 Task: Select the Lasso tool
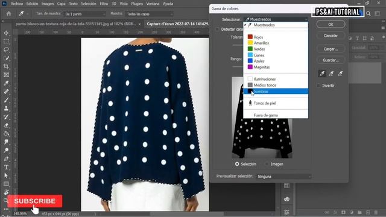pyautogui.click(x=7, y=49)
